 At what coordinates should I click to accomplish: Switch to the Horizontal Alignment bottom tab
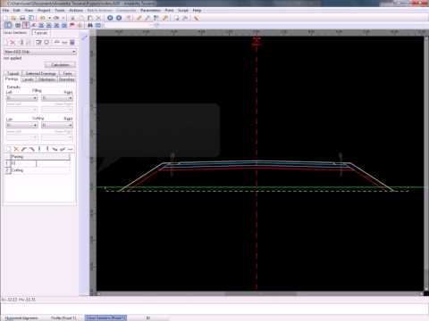(21, 317)
